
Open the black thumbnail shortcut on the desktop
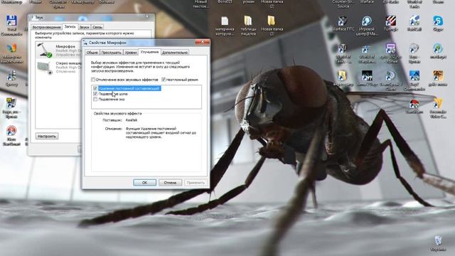click(367, 76)
